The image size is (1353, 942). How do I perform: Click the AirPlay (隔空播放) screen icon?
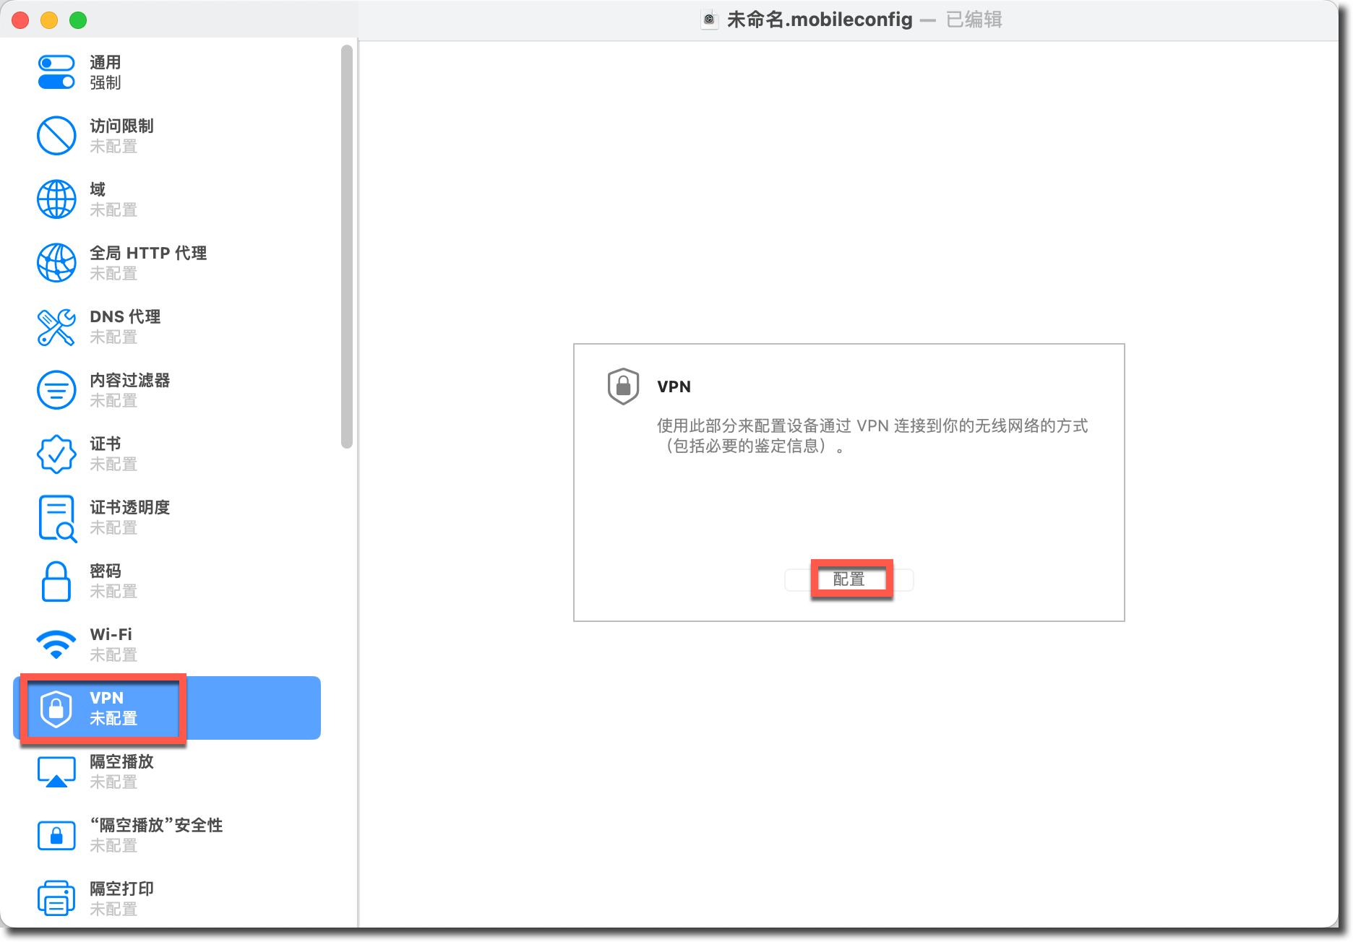click(x=56, y=772)
